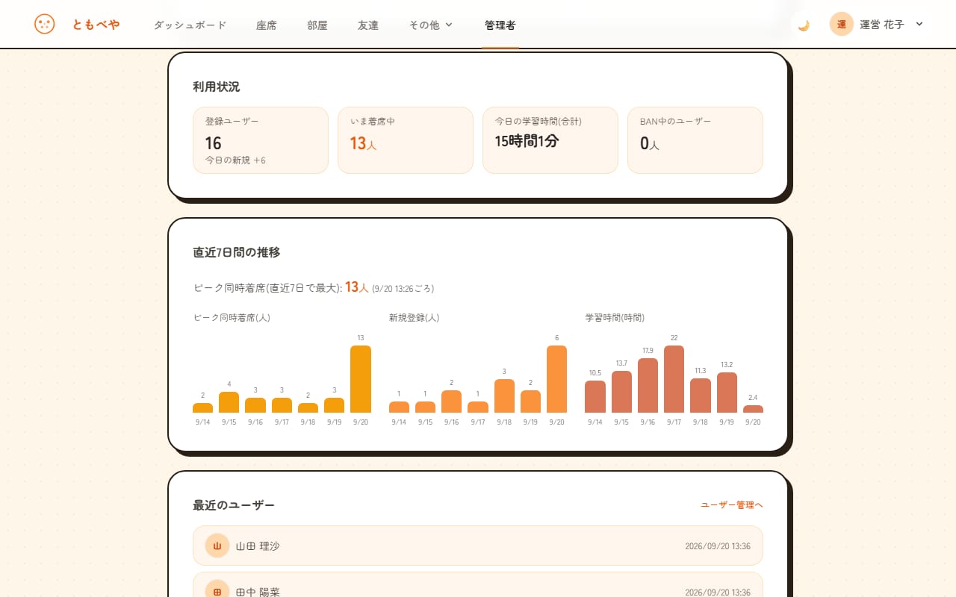Click the 新規登録(人) chart title
Screen dimensions: 956x597
[415, 317]
